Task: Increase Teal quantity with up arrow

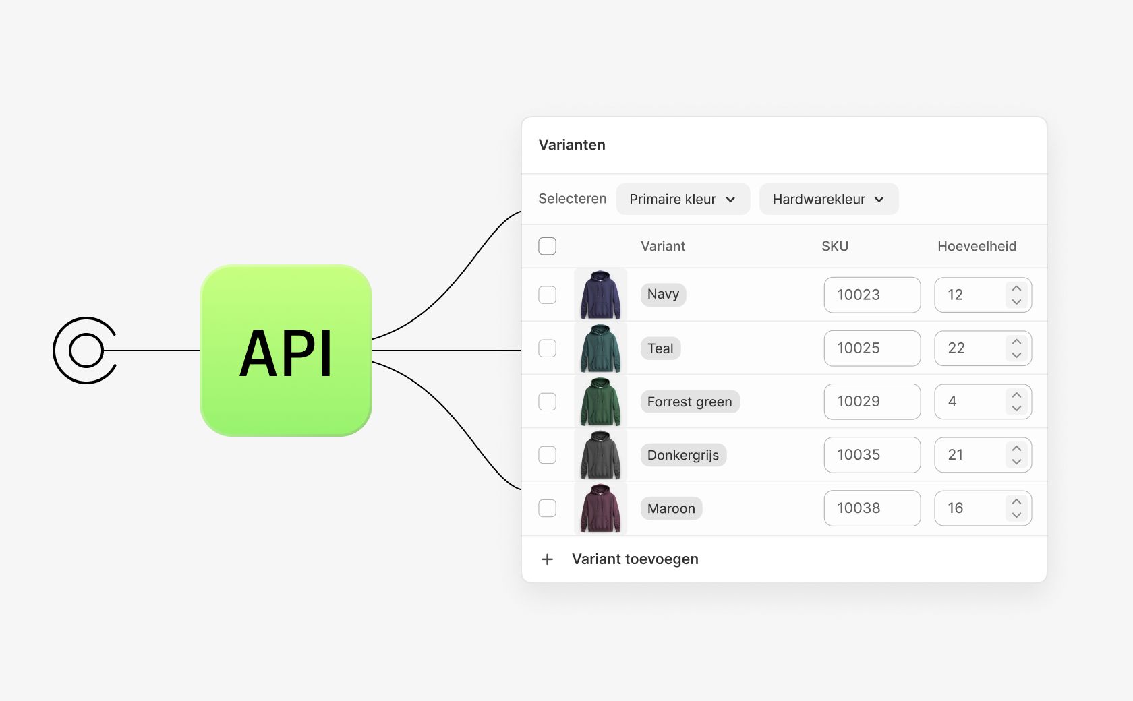Action: (1016, 342)
